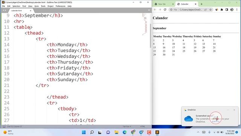Open the View menu in Sublime Text

pyautogui.click(x=30, y=6)
